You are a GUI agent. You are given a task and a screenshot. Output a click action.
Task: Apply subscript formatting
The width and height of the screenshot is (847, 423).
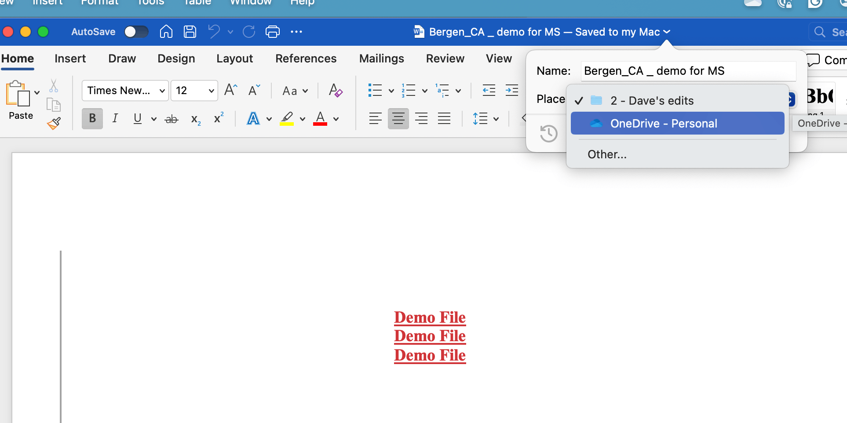[x=196, y=119]
